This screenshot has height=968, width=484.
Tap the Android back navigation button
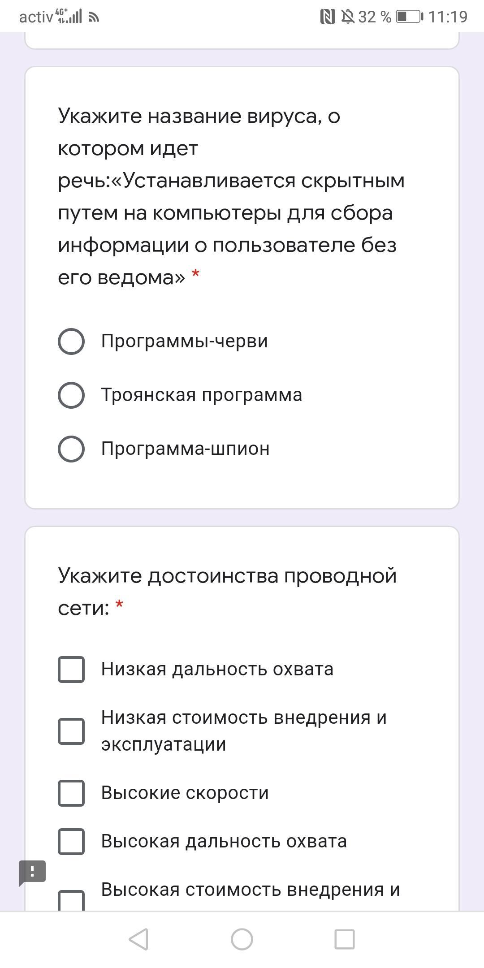138,939
